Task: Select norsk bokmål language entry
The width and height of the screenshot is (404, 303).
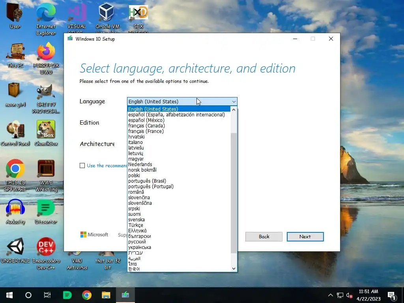Action: (x=179, y=170)
